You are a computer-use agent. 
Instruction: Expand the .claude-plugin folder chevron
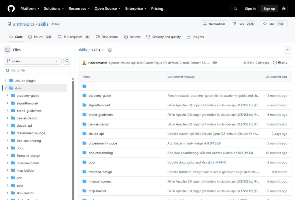(x=6, y=80)
